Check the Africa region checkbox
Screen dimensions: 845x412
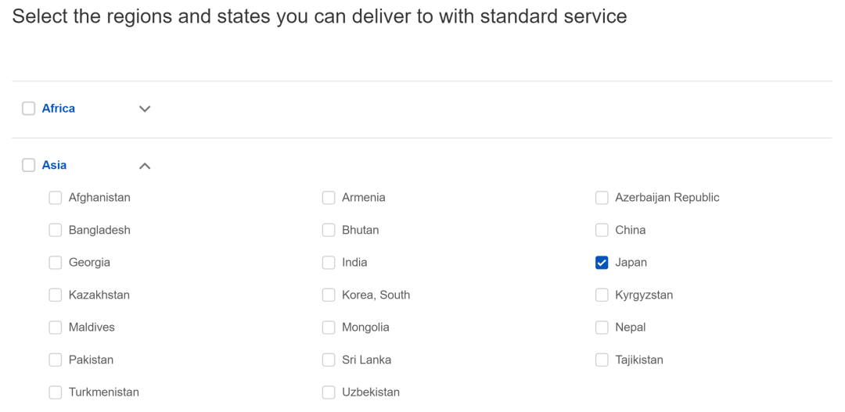[29, 109]
